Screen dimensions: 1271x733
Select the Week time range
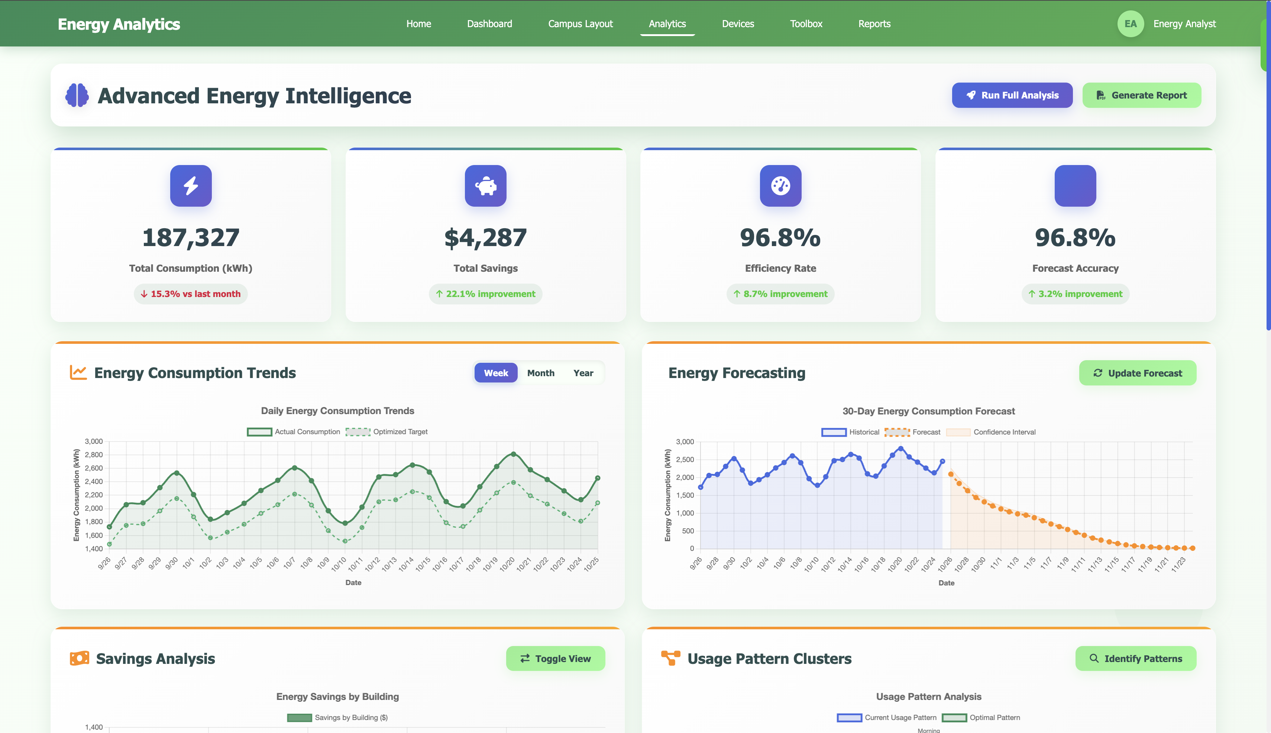click(x=496, y=373)
